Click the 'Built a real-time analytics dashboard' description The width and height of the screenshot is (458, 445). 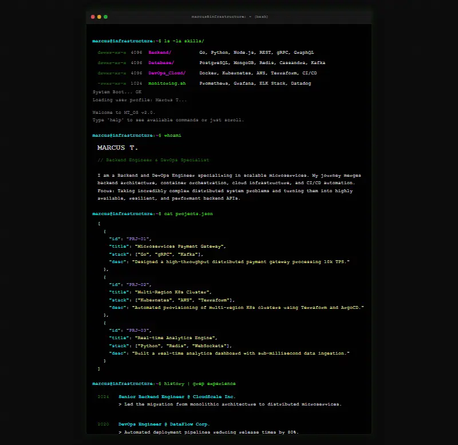coord(240,353)
